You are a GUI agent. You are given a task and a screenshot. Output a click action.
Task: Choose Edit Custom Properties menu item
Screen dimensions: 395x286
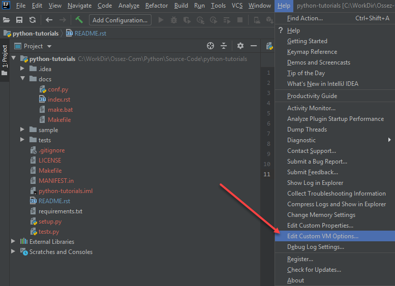[x=335, y=226]
